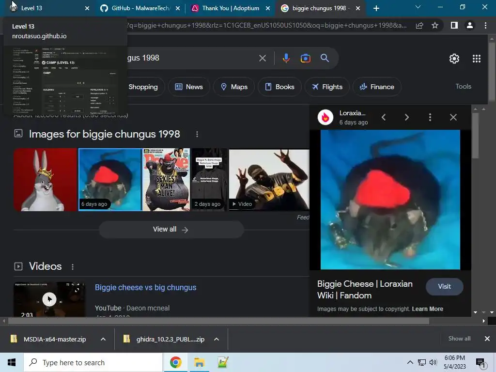Filter results by News
The height and width of the screenshot is (372, 496).
189,87
